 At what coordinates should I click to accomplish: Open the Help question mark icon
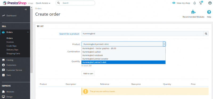(209, 12)
